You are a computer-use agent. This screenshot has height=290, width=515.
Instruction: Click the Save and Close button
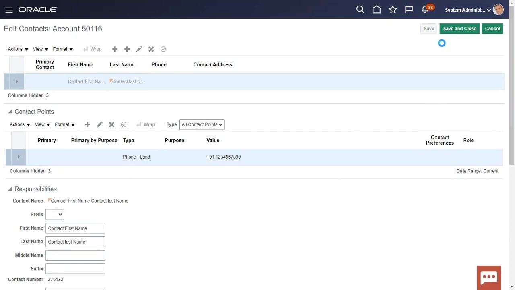459,29
